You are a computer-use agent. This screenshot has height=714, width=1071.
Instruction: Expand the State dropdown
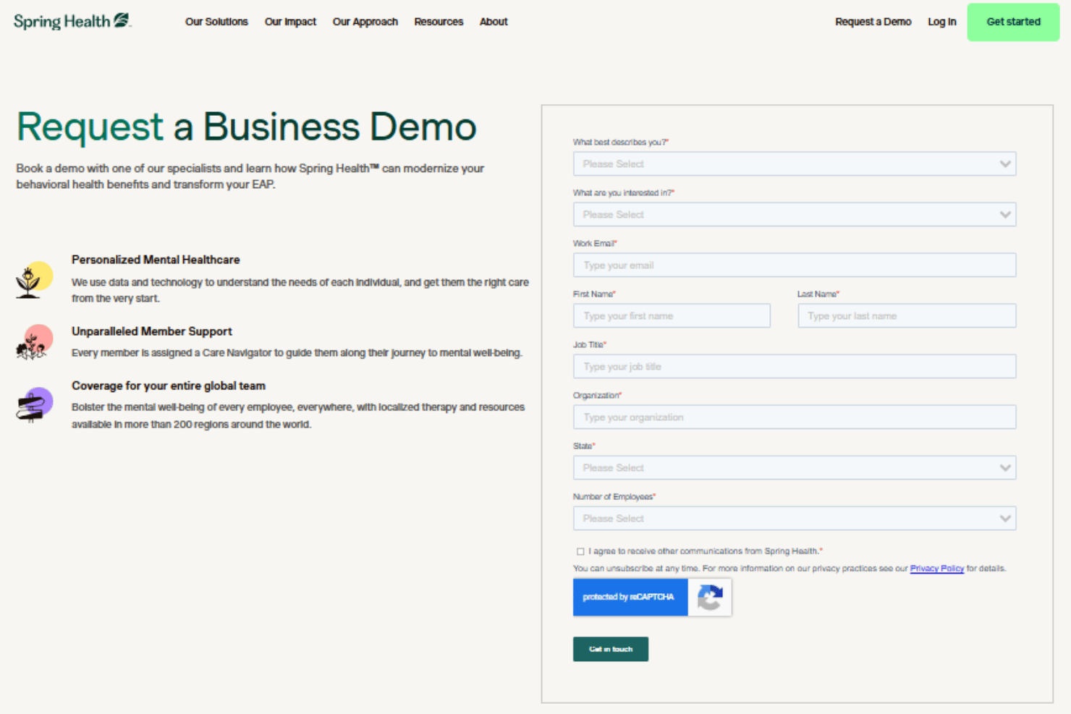point(795,467)
